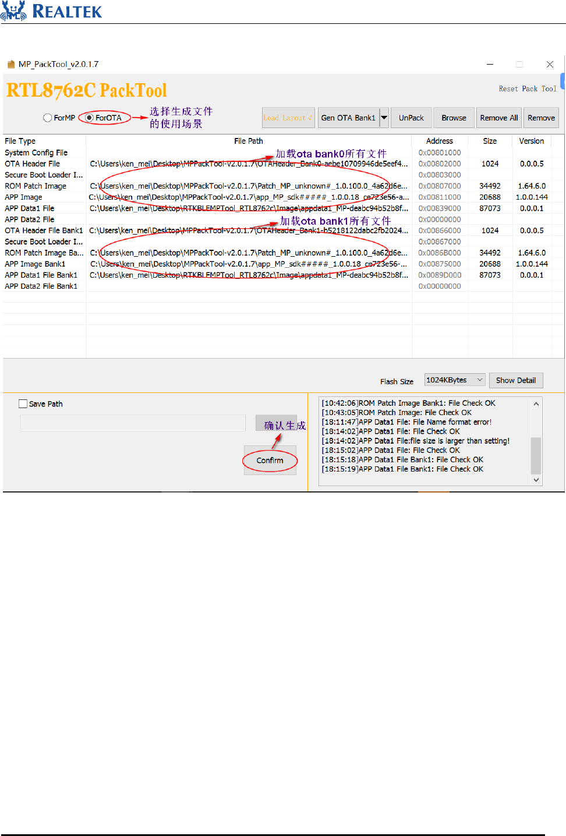566x836 pixels.
Task: Click address cell 0x00807000
Action: coord(440,186)
